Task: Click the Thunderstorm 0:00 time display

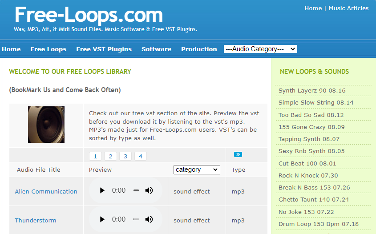Action: tap(119, 219)
